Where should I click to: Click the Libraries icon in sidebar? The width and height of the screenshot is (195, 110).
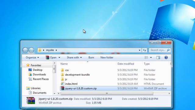pyautogui.click(x=28, y=88)
